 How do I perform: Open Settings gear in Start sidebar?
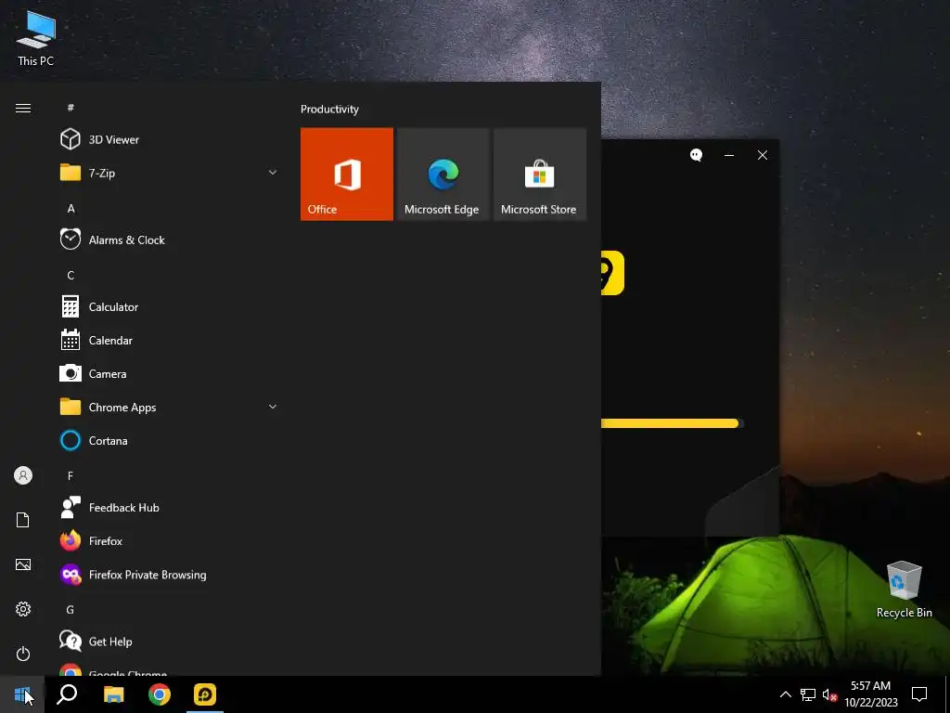[x=23, y=609]
